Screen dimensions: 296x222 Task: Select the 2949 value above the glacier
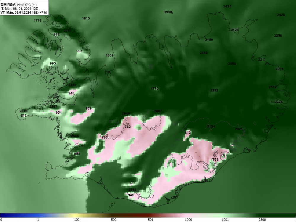click(126, 113)
